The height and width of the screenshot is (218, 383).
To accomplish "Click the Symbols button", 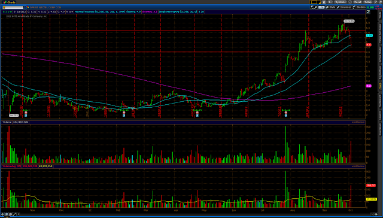I will (x=341, y=2).
